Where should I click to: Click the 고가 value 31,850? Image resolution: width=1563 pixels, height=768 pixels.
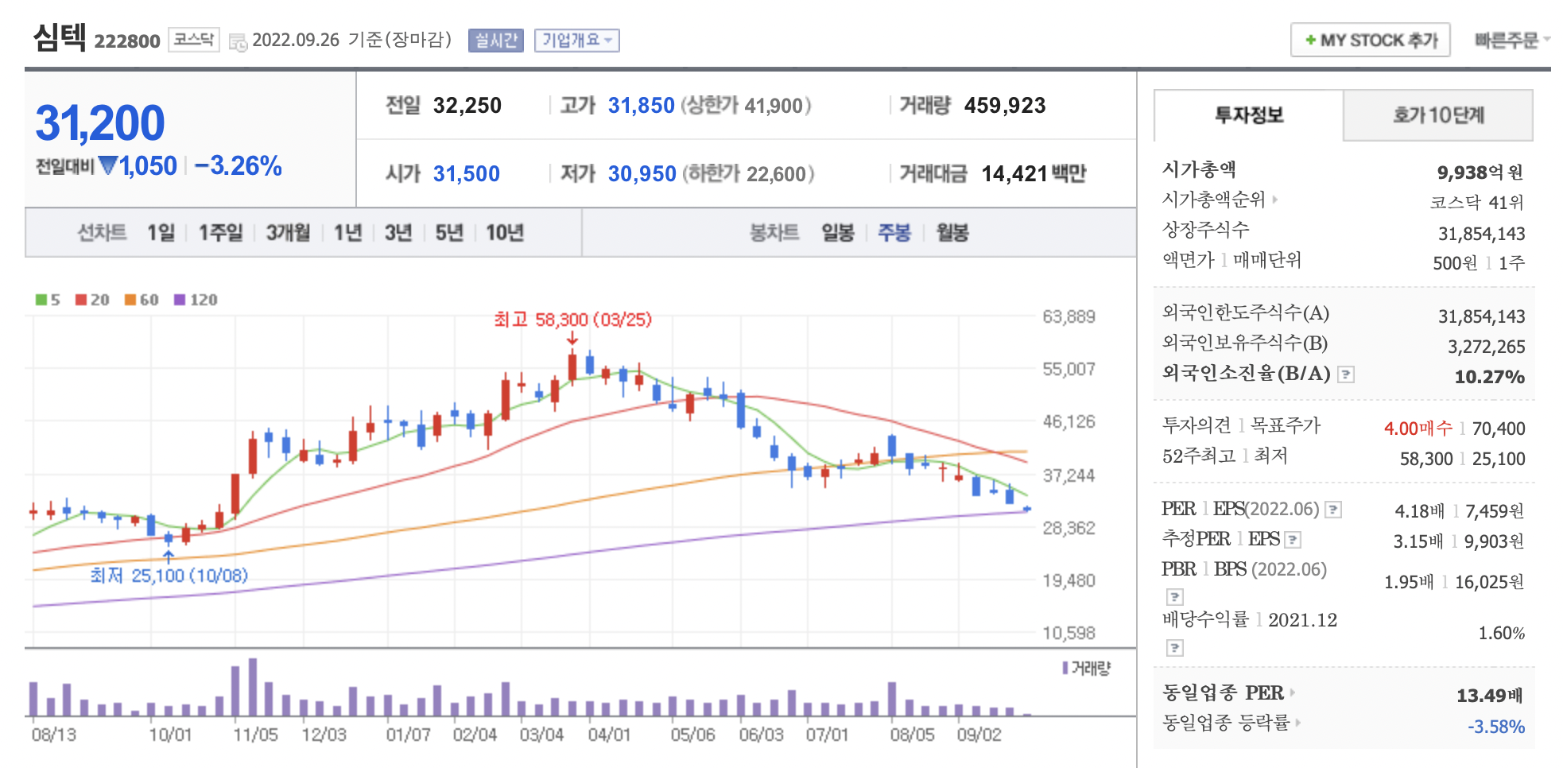pyautogui.click(x=641, y=106)
